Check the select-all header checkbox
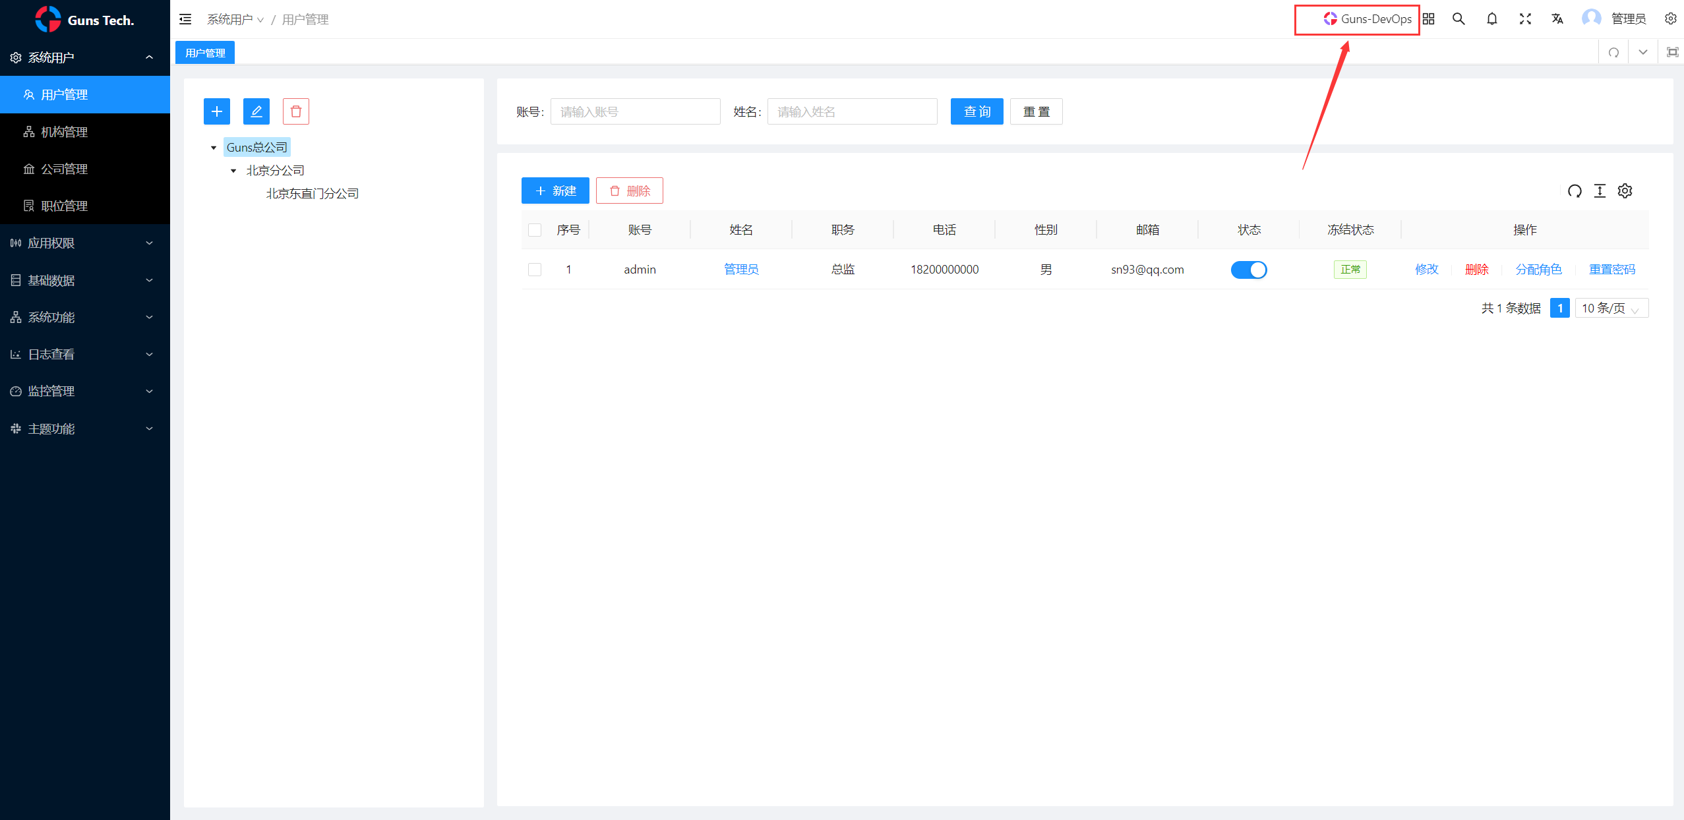 pyautogui.click(x=535, y=230)
